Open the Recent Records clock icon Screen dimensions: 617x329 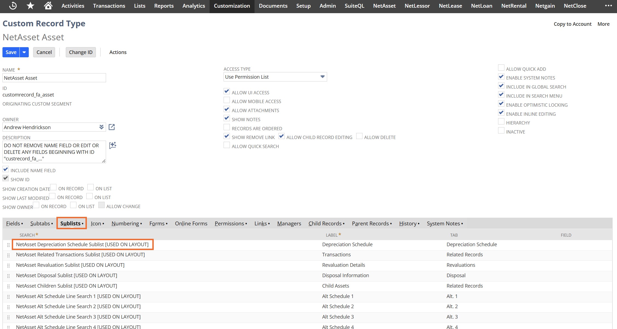coord(13,6)
